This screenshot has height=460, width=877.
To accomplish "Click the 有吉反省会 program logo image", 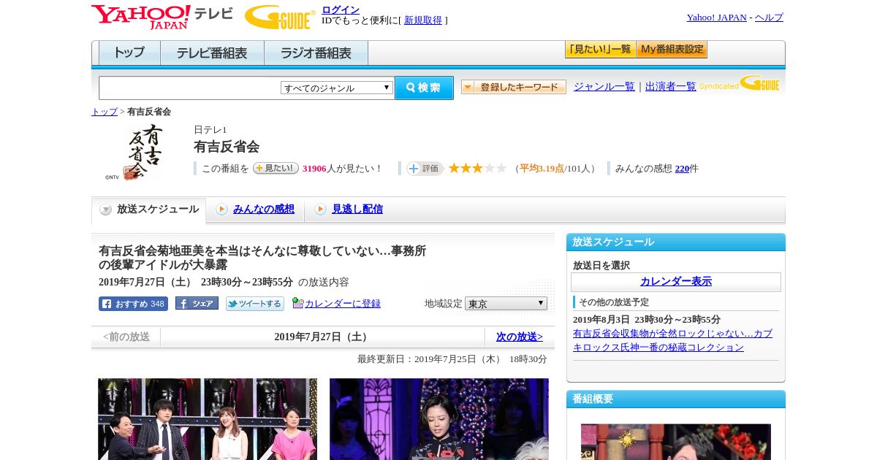I will [x=135, y=152].
